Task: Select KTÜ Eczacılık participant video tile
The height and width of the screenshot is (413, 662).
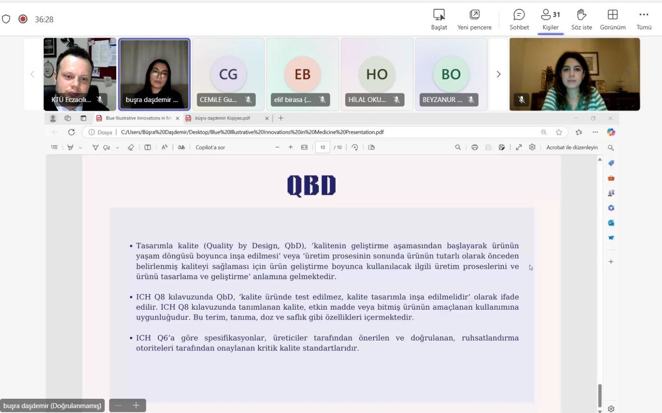Action: (x=80, y=74)
